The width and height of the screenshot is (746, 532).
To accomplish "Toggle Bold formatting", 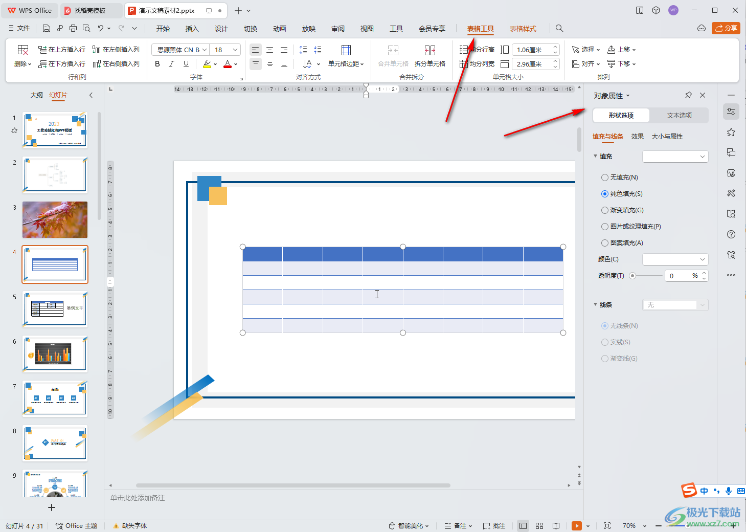I will coord(157,64).
